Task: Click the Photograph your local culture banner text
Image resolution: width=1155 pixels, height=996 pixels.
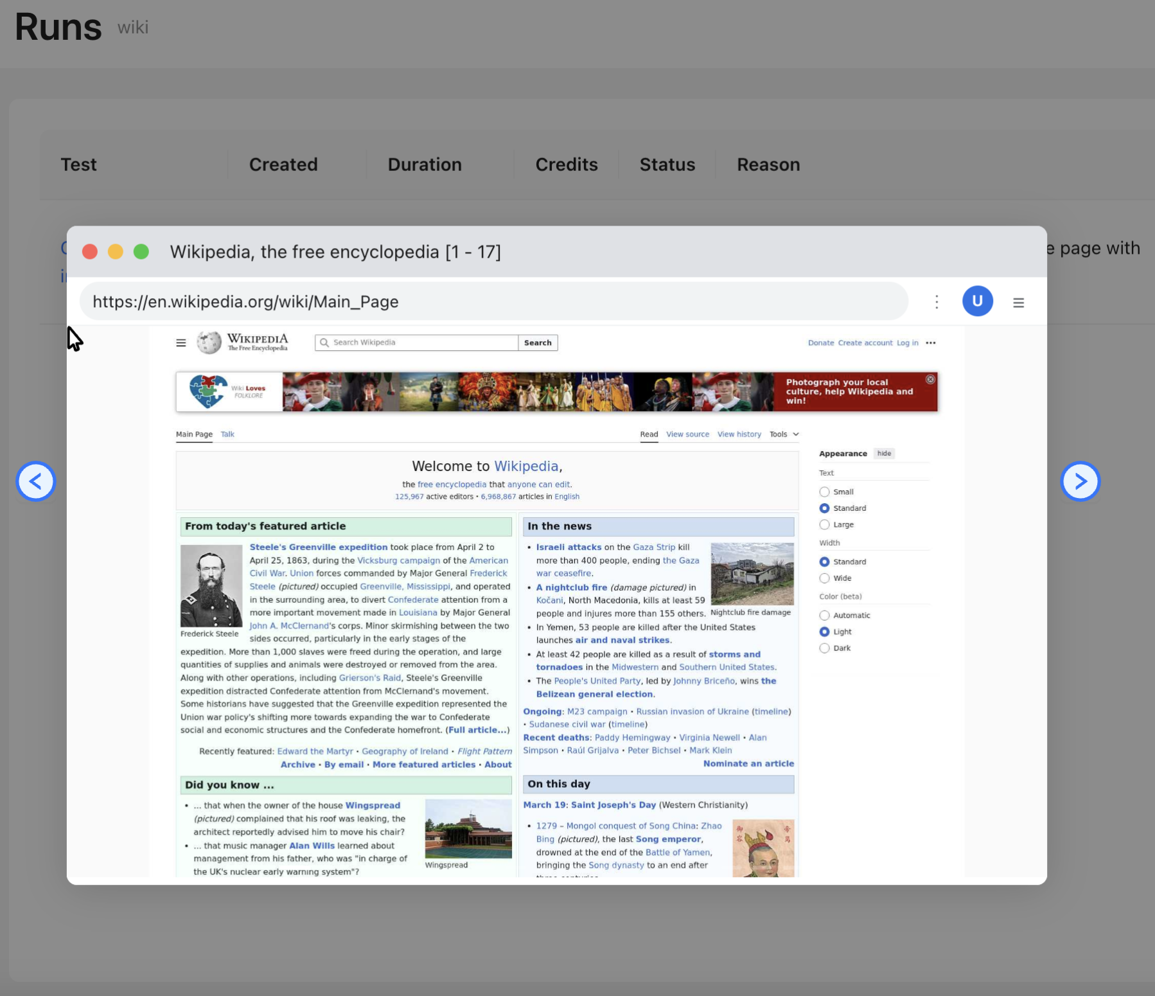Action: click(x=849, y=391)
